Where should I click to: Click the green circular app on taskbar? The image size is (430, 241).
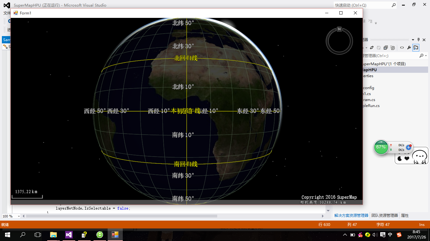pyautogui.click(x=100, y=235)
